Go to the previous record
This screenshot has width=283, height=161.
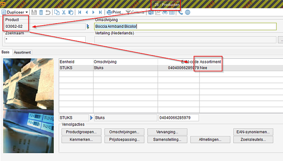[86, 12]
